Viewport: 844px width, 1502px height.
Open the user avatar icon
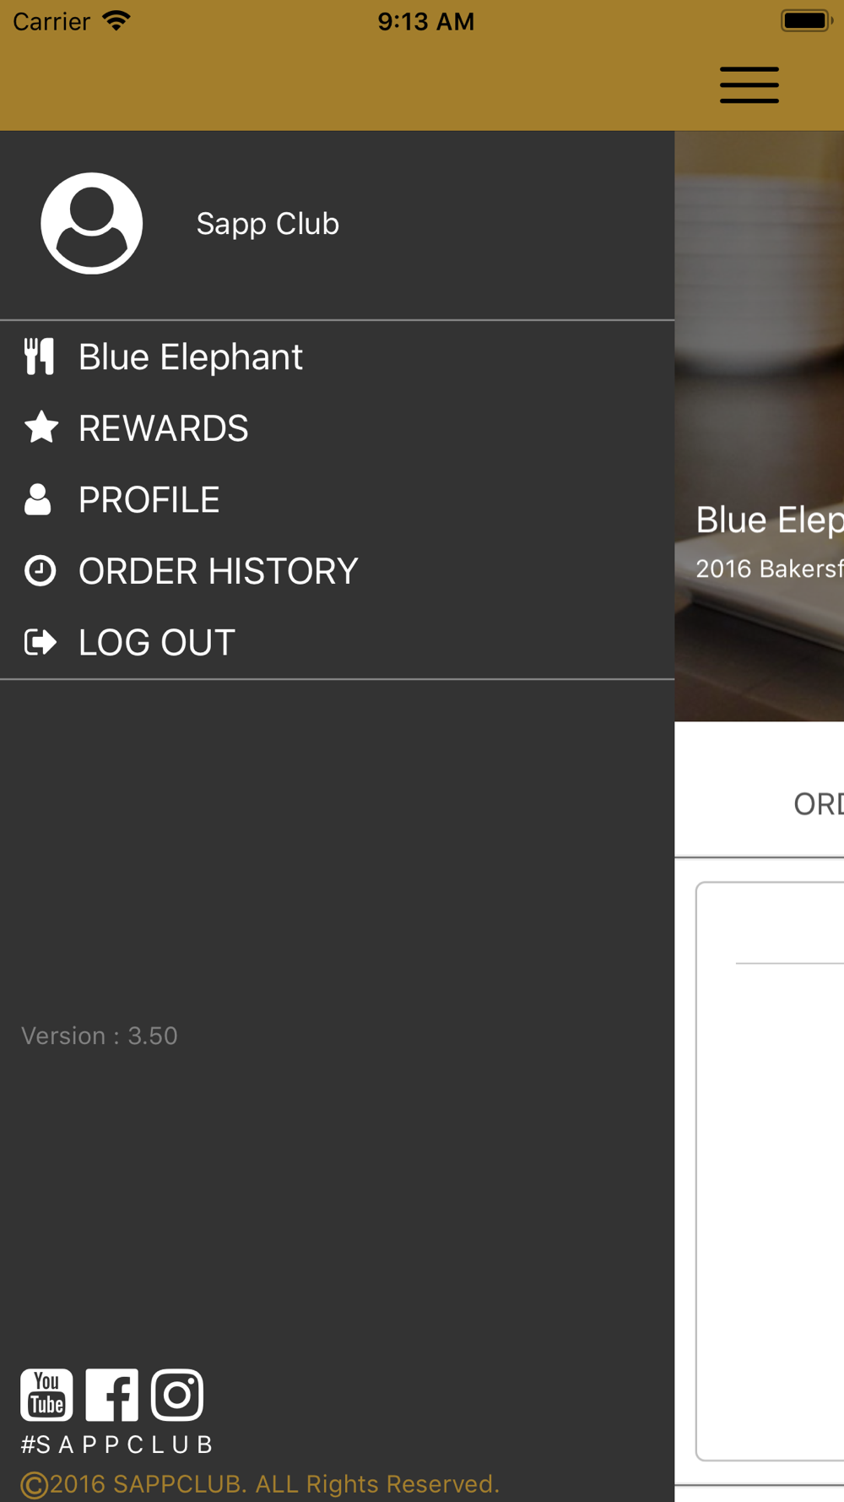click(x=92, y=223)
